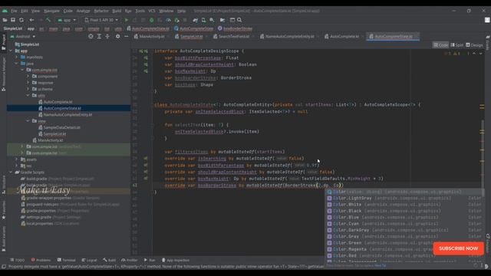Open the Problems tool window
The image size is (491, 276).
click(x=41, y=260)
